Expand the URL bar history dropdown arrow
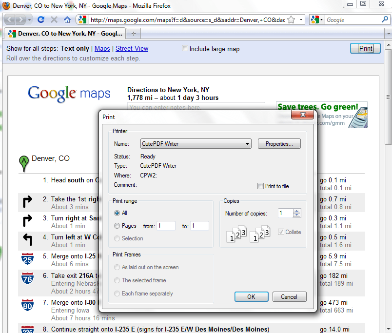 click(x=301, y=20)
